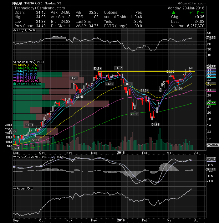Click the 31.04 March low annotation

[x=178, y=88]
